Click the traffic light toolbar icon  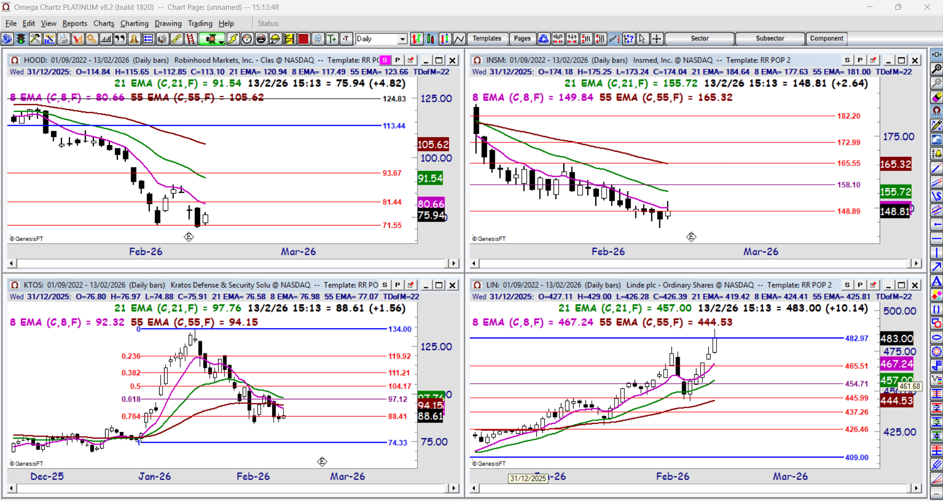pos(21,39)
